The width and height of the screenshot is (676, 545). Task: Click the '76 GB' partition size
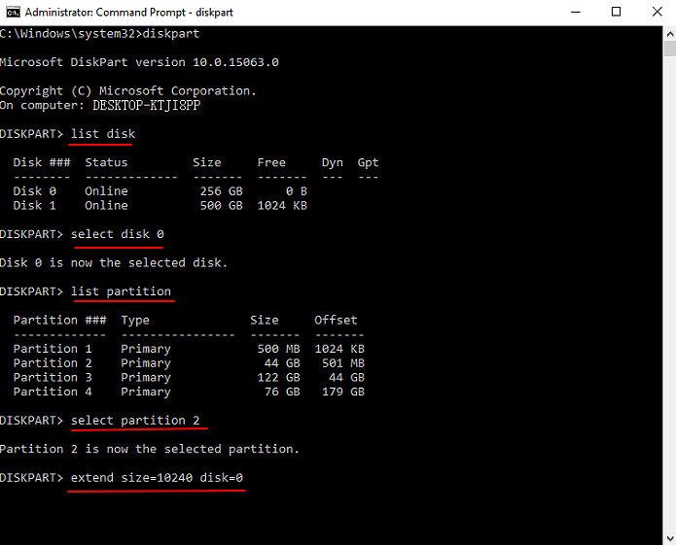(282, 392)
